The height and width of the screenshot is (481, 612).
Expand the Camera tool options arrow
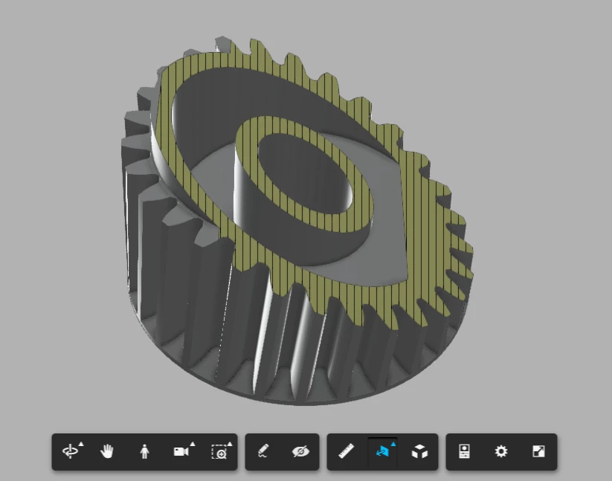pos(191,442)
